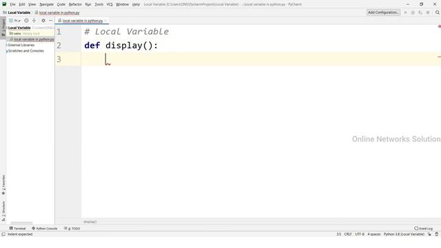
Task: Select Local Variable root in project tree
Action: point(19,28)
